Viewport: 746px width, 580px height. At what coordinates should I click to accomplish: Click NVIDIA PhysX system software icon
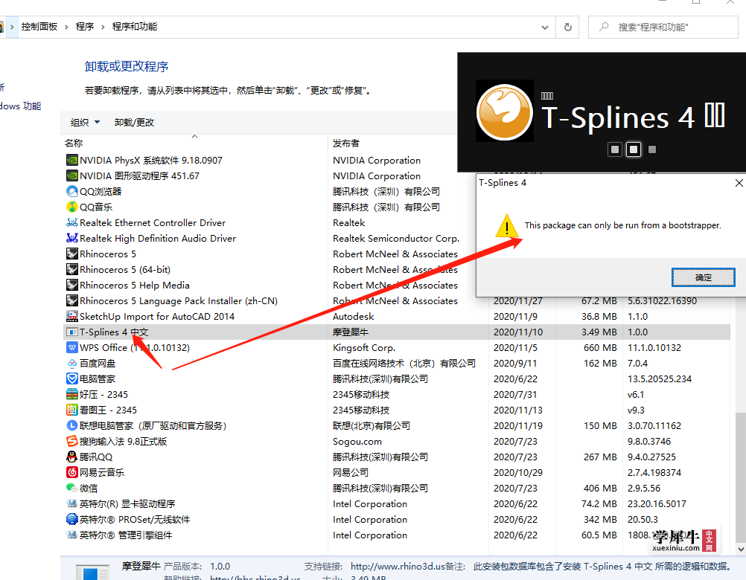[x=71, y=160]
